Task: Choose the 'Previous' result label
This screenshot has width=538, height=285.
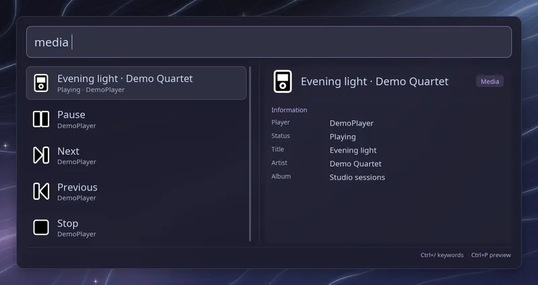Action: coord(77,187)
